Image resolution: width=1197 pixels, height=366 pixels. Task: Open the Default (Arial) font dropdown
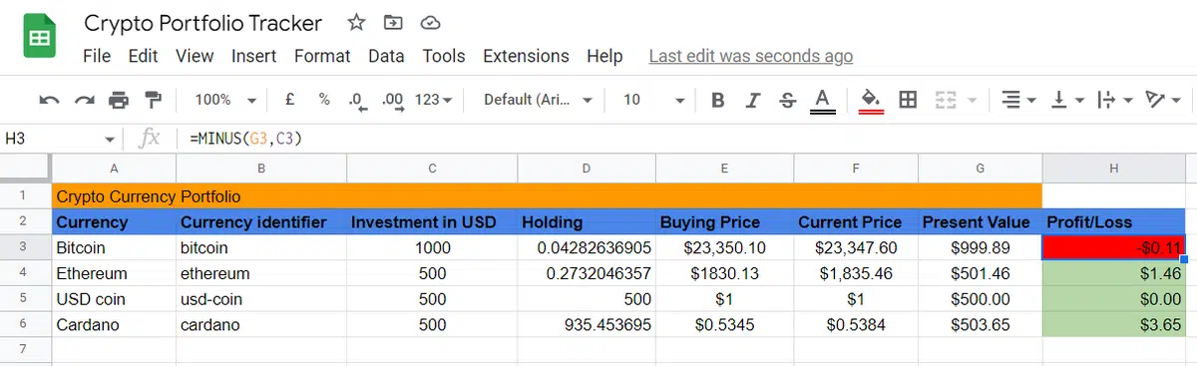[x=538, y=100]
